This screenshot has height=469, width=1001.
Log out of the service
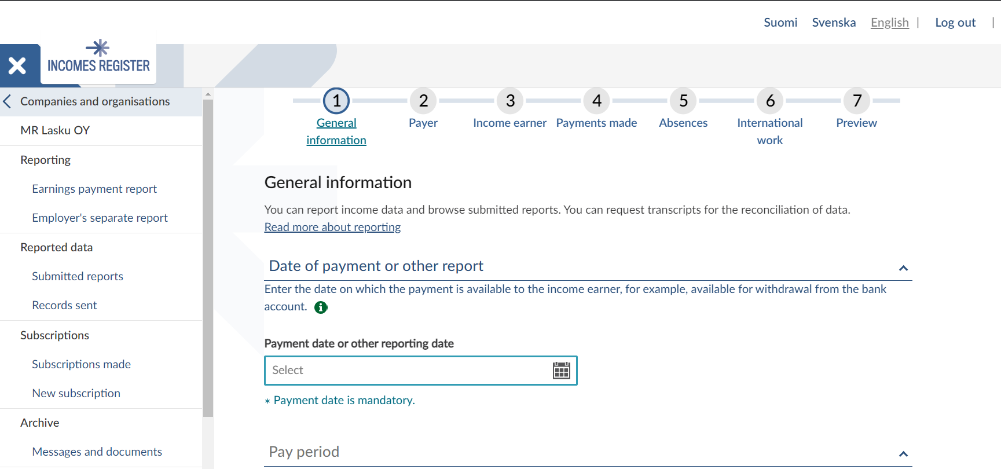click(x=955, y=23)
